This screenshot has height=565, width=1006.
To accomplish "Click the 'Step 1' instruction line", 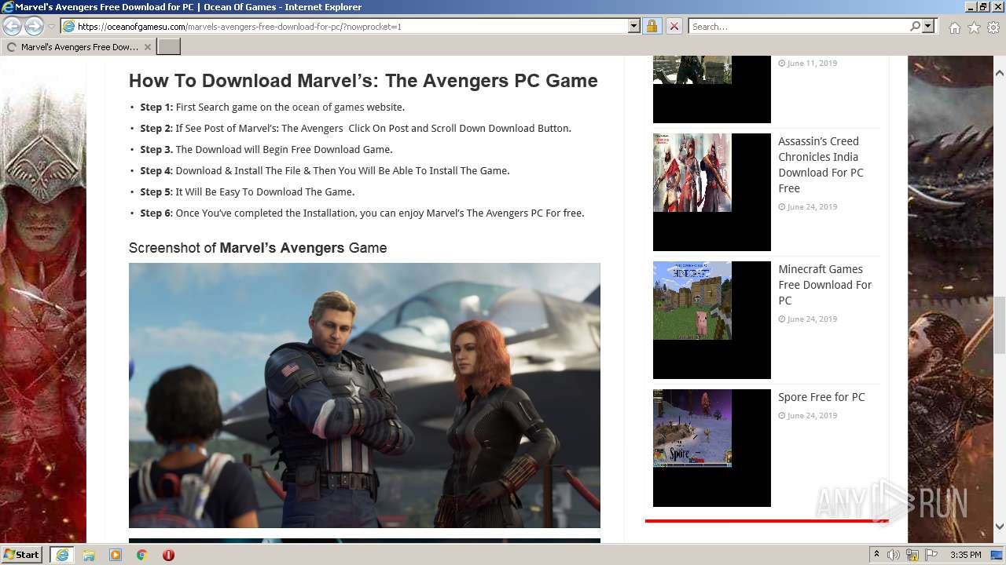I will [273, 108].
